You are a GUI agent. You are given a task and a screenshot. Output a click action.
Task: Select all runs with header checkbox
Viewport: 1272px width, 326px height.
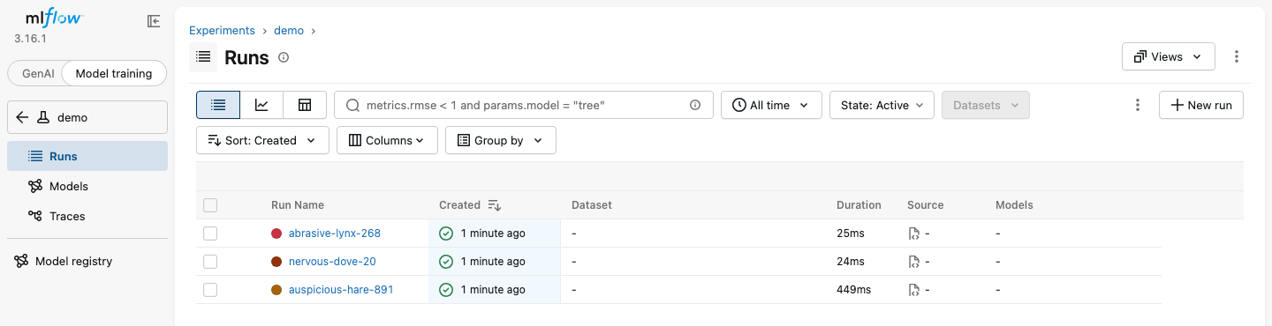tap(210, 205)
